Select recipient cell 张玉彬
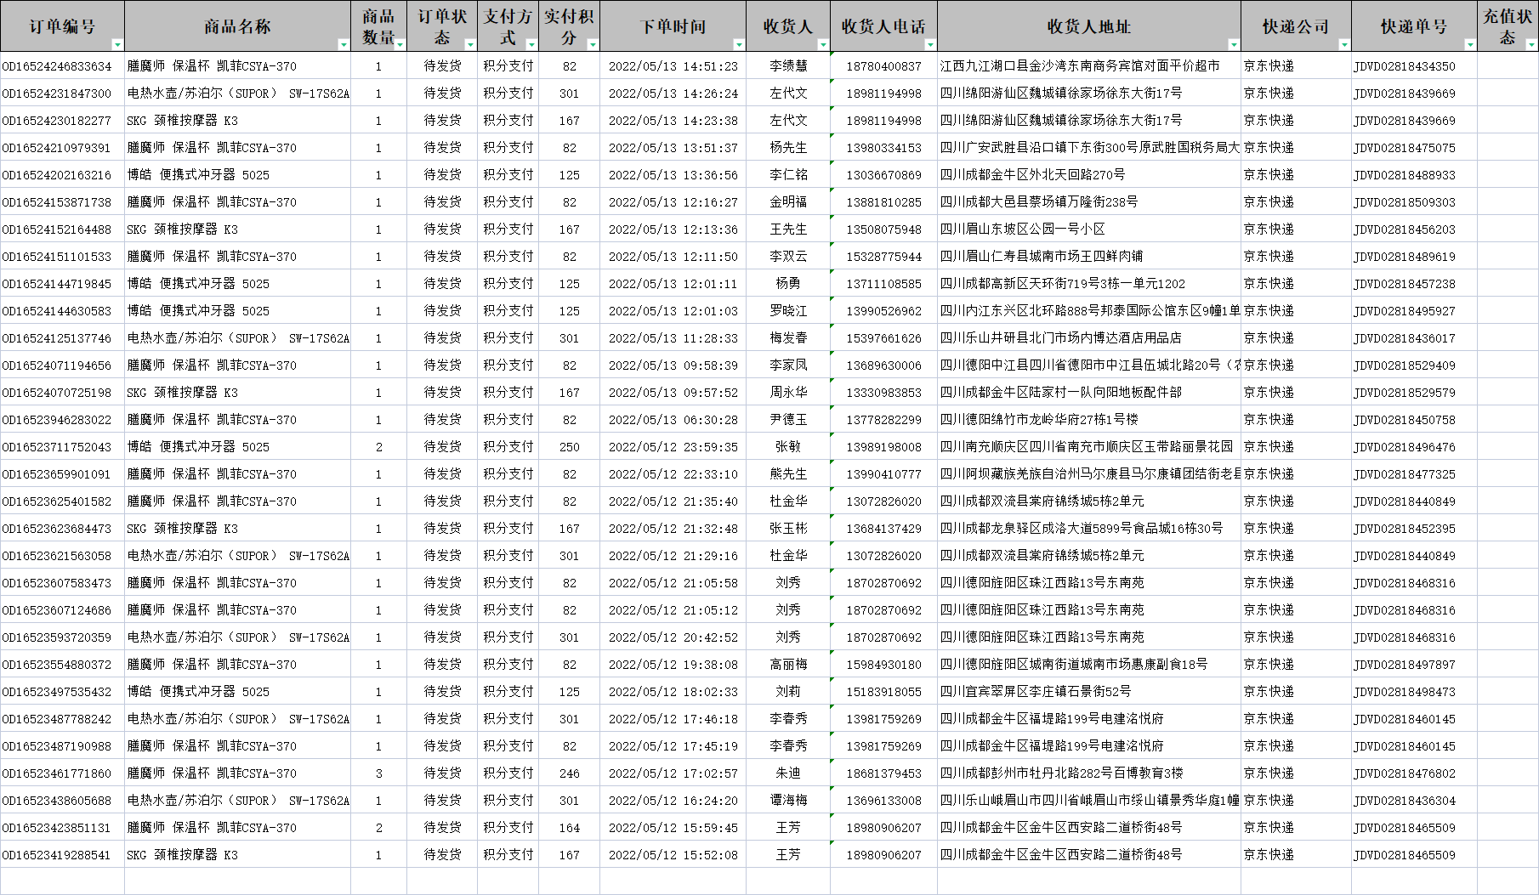 point(788,529)
